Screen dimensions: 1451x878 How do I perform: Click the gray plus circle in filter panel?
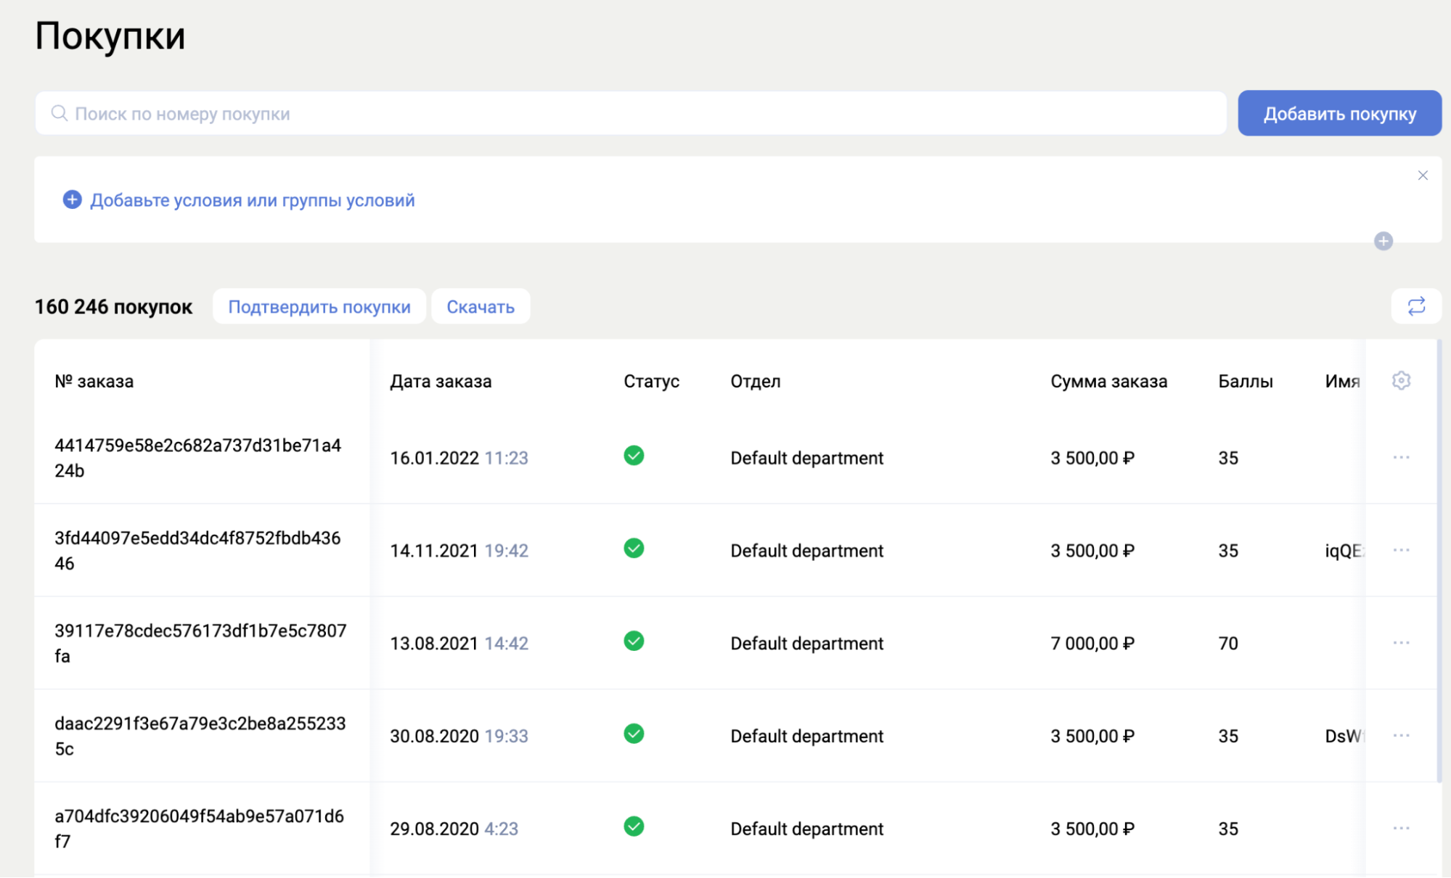pyautogui.click(x=1383, y=241)
